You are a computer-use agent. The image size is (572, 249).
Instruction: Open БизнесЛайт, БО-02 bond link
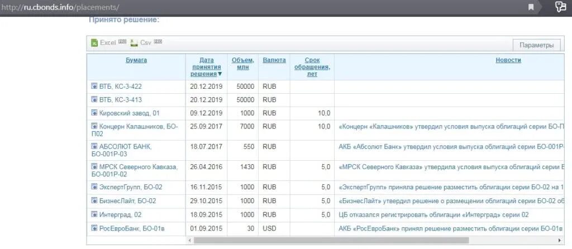(128, 201)
